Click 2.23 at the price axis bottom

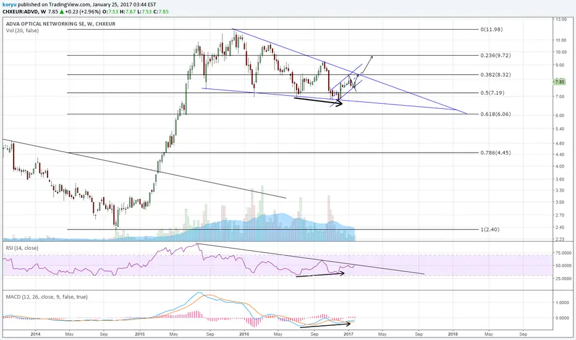point(560,239)
